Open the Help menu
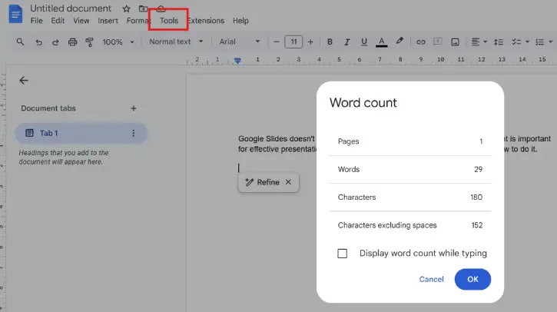This screenshot has height=312, width=557. coord(240,21)
